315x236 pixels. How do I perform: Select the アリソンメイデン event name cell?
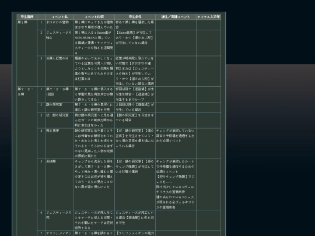pos(60,234)
